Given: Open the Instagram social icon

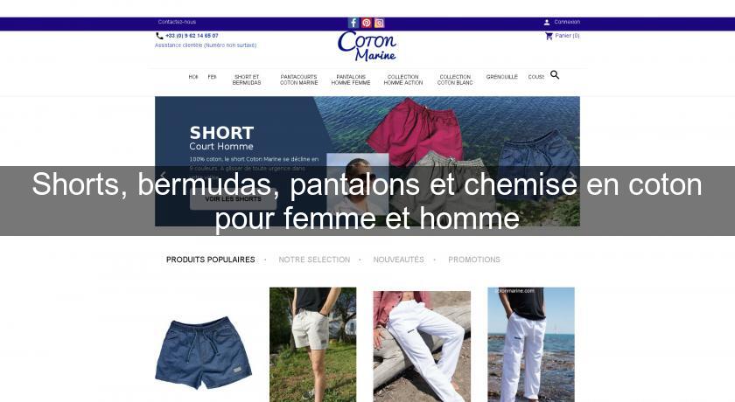Looking at the screenshot, I should tap(379, 23).
